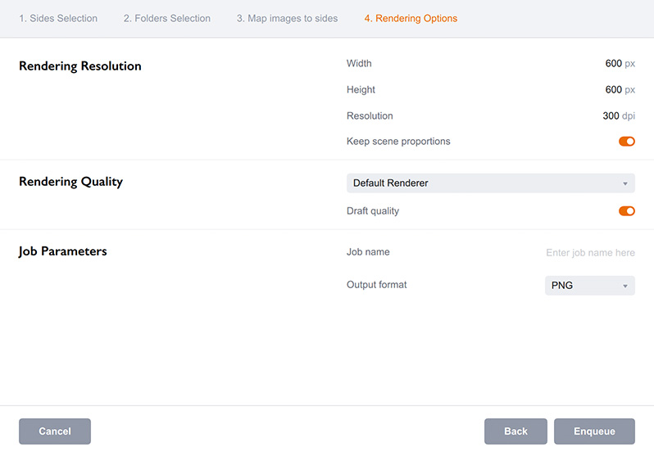Click the Height value field

click(612, 90)
